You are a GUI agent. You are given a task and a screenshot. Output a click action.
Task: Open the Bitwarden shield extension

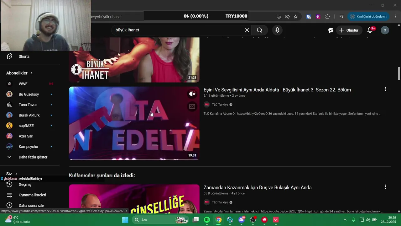pyautogui.click(x=309, y=17)
